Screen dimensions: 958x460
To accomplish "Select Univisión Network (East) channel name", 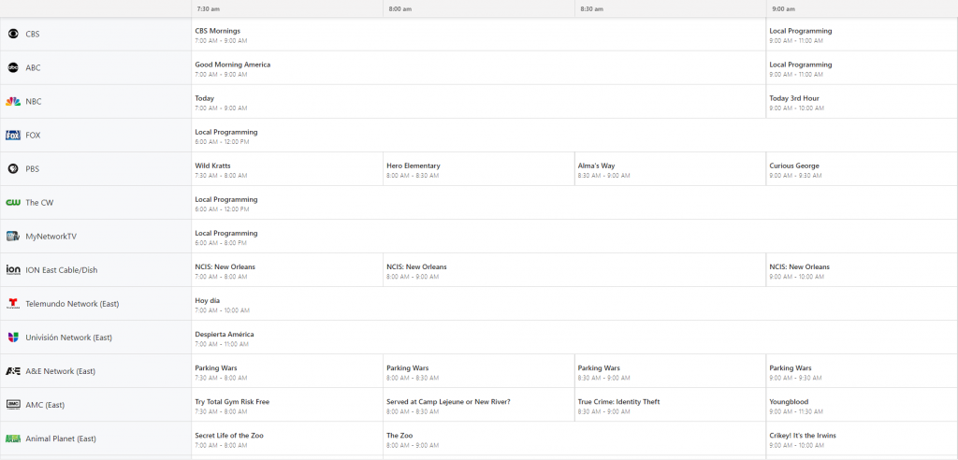I will pyautogui.click(x=68, y=338).
